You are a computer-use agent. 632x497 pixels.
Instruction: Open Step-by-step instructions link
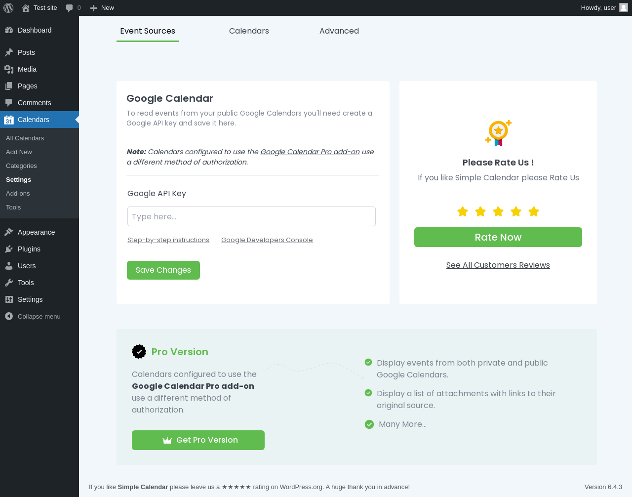tap(168, 240)
